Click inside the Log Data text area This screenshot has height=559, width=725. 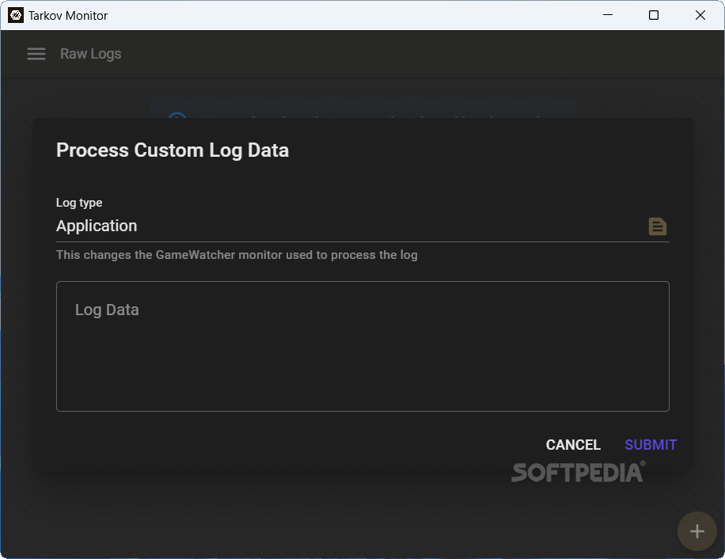[x=362, y=346]
